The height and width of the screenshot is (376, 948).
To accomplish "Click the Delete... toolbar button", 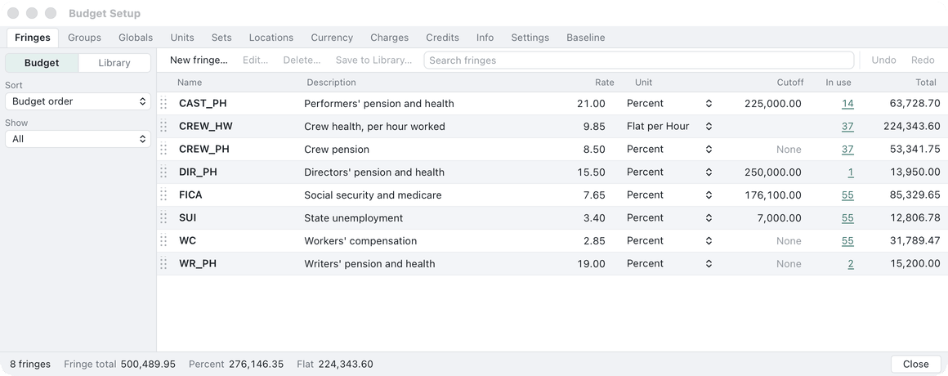I will click(302, 60).
